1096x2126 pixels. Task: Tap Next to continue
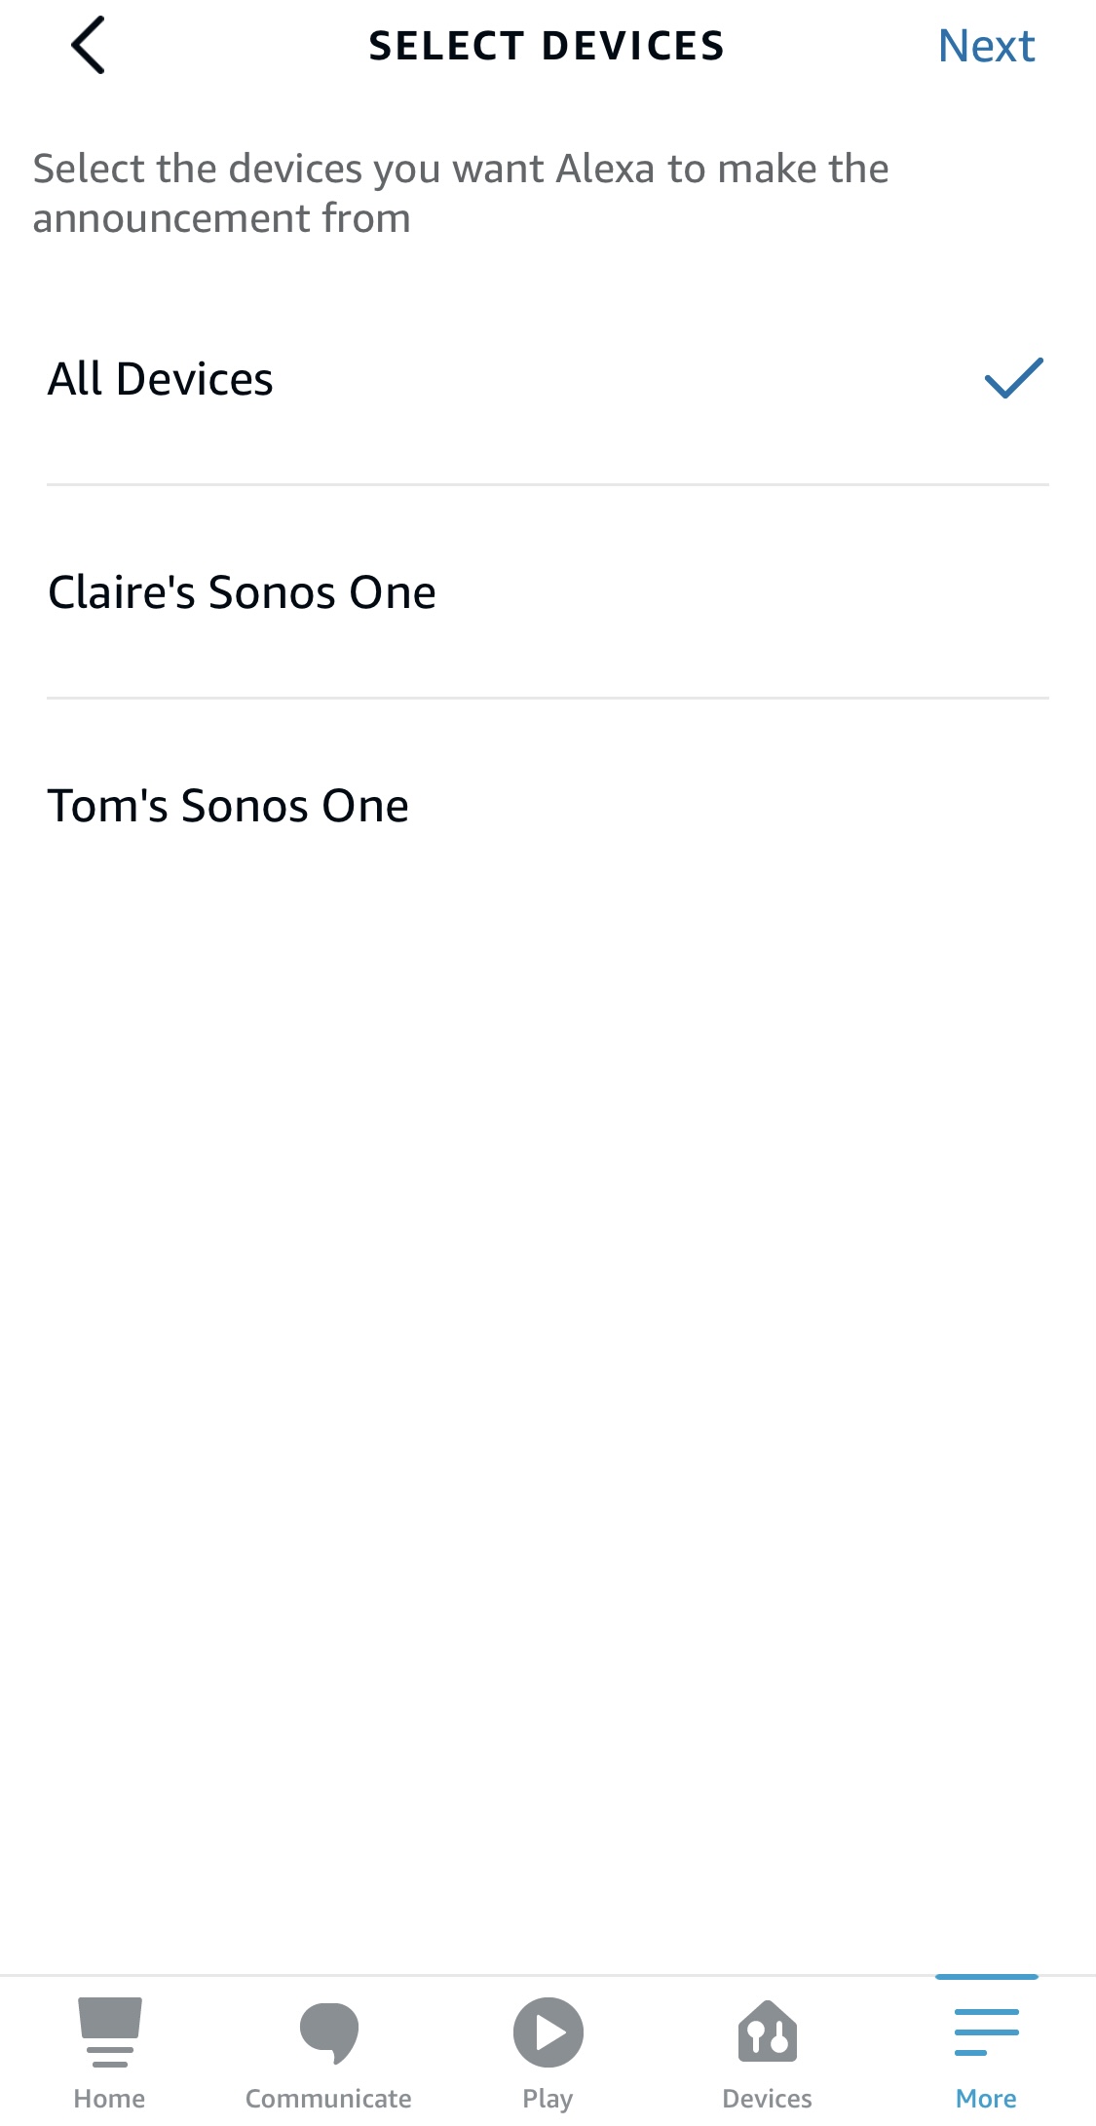tap(985, 46)
